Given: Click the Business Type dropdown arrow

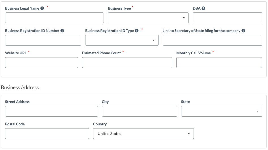Looking at the screenshot, I should click(x=184, y=18).
